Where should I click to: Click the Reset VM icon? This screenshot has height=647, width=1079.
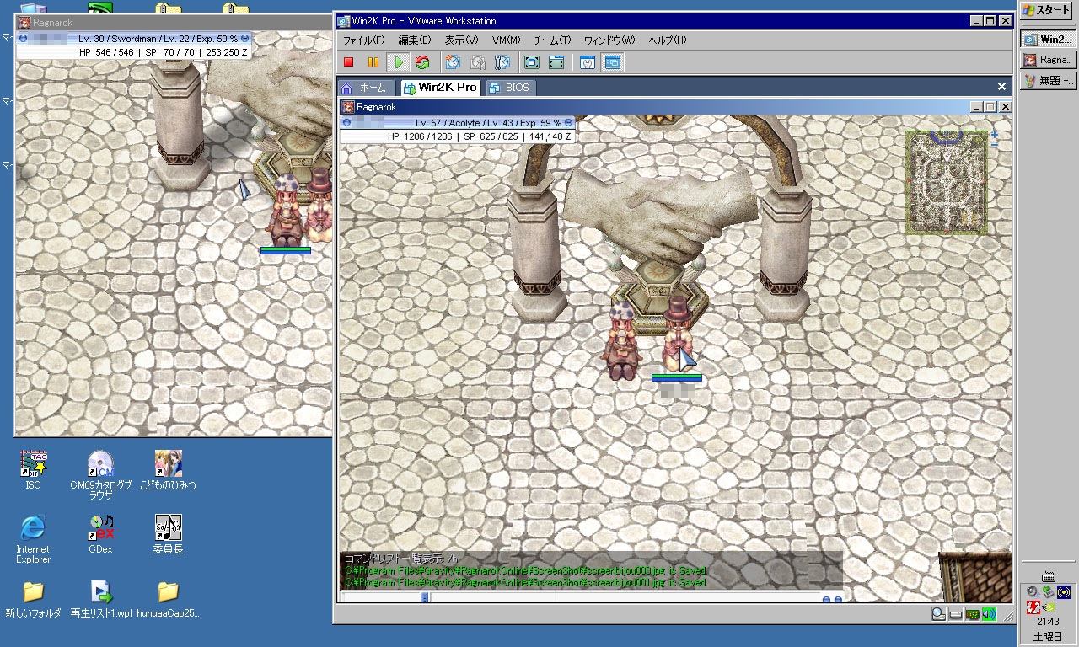(422, 62)
